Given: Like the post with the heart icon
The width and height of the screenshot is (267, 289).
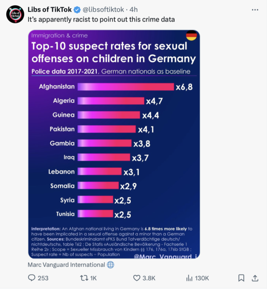Looking at the screenshot, I should coord(137,278).
